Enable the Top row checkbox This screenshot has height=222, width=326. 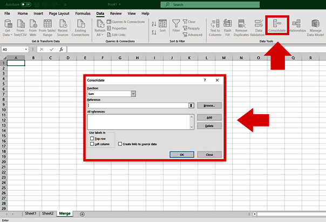[x=92, y=138]
